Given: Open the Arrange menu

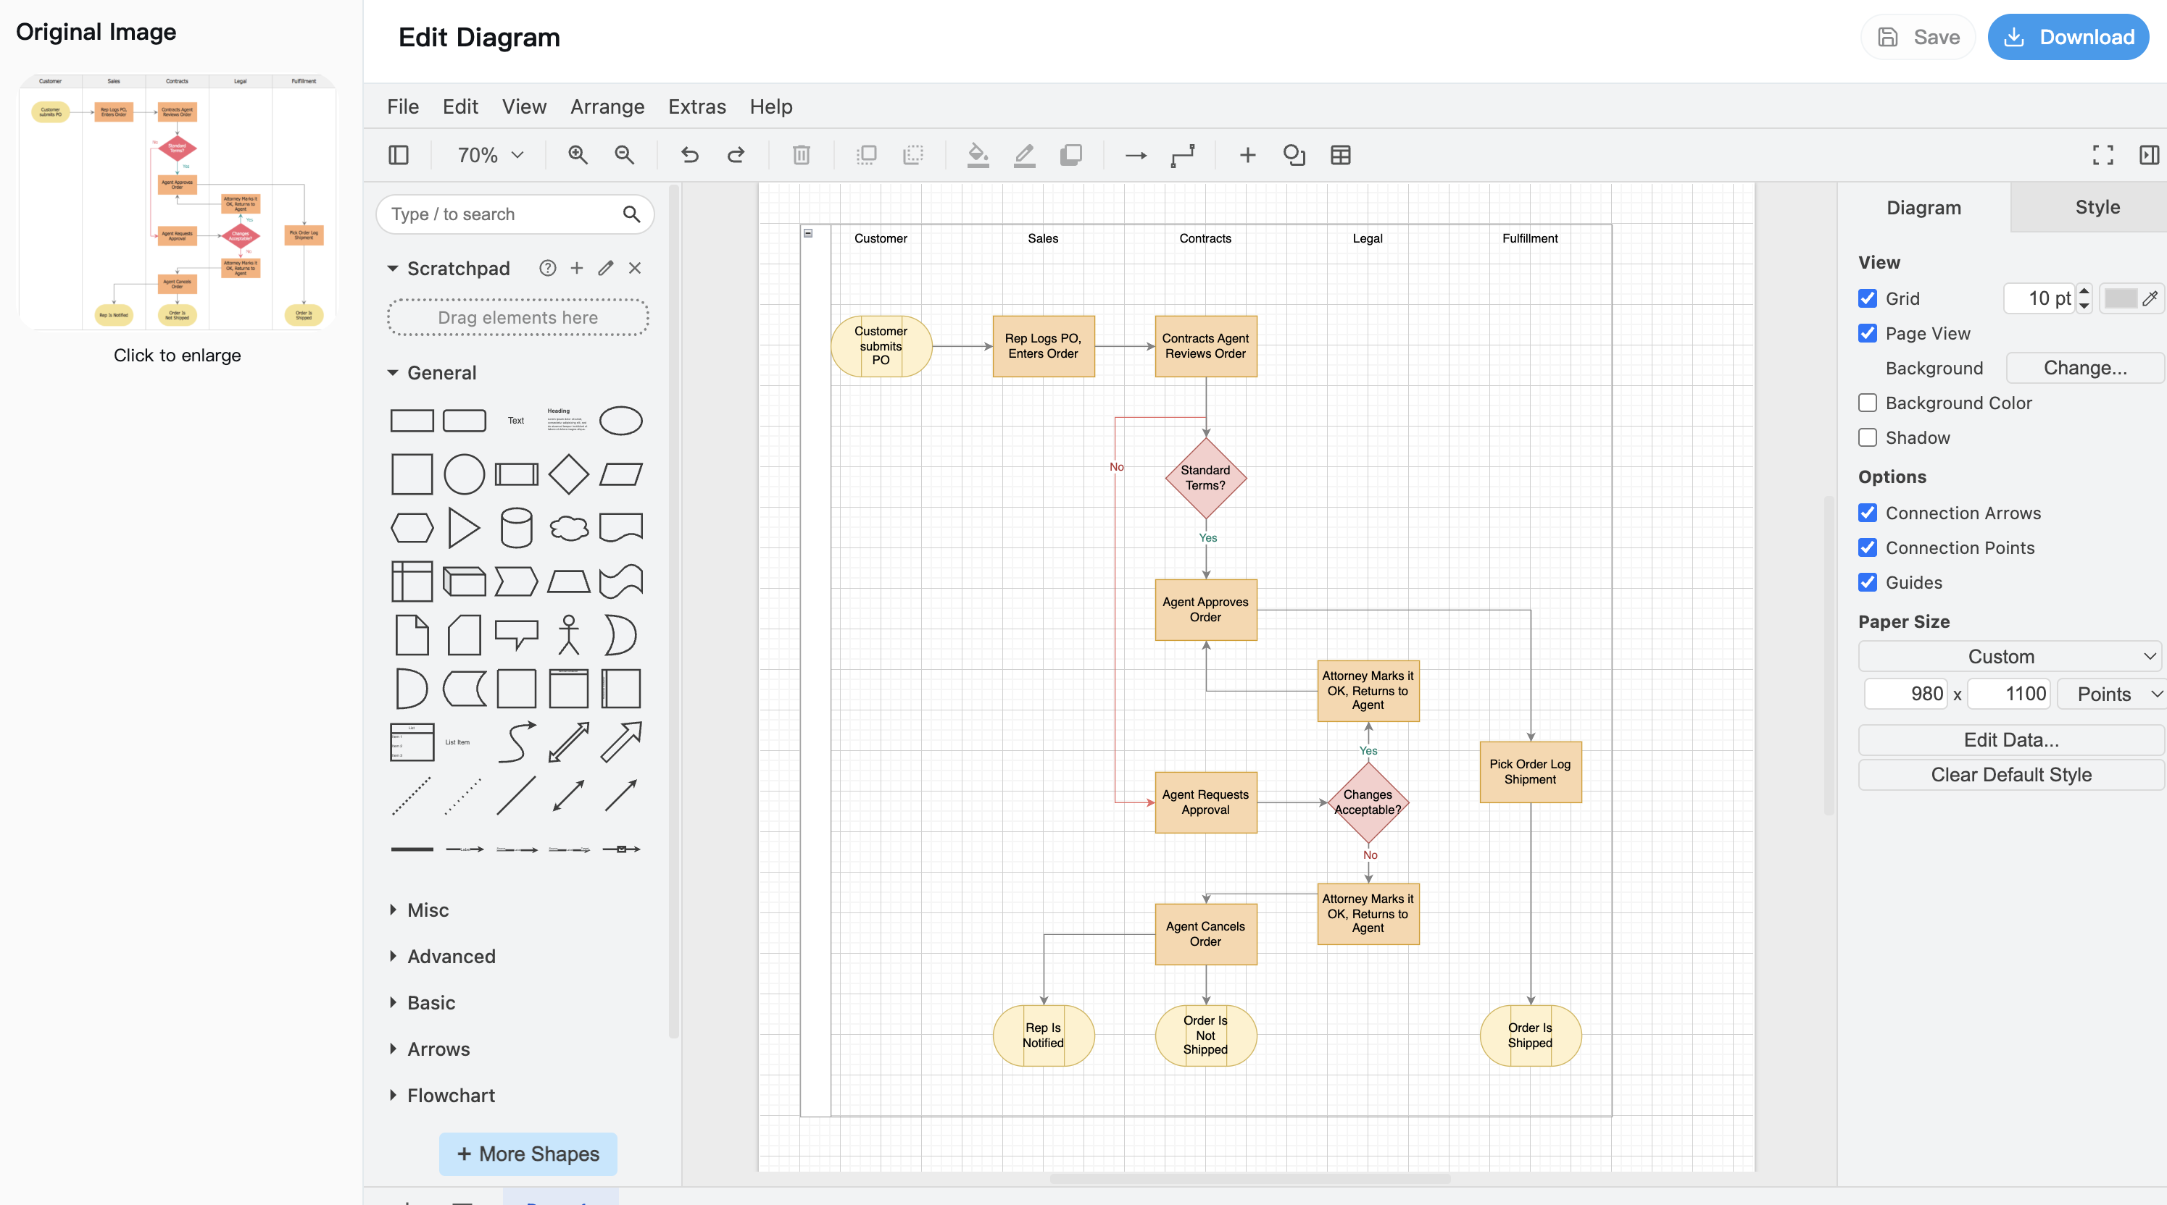Looking at the screenshot, I should (607, 106).
